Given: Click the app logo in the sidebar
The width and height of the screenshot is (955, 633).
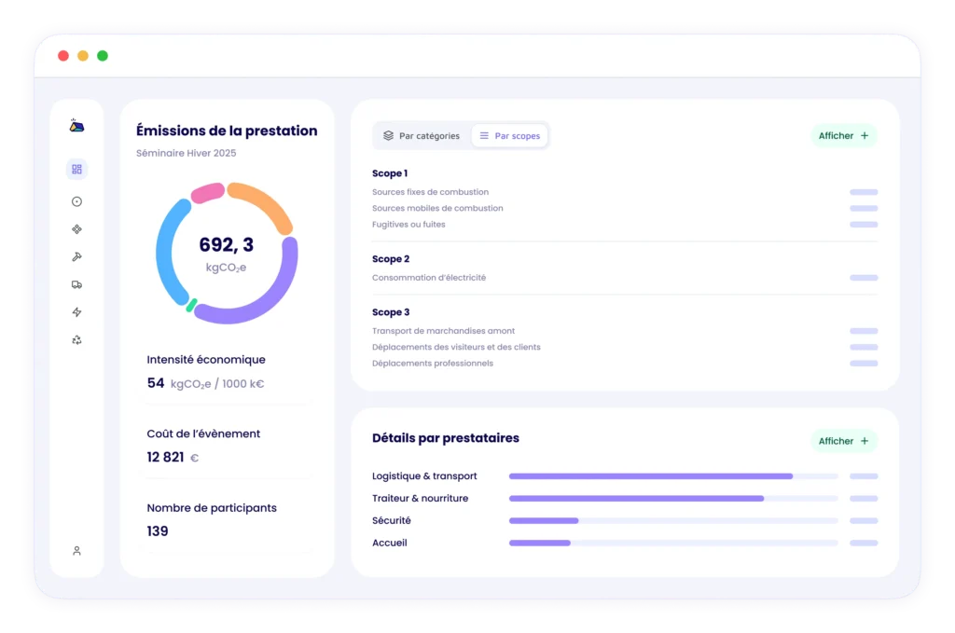Looking at the screenshot, I should (76, 126).
